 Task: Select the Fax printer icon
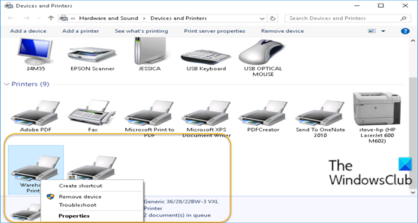click(92, 113)
